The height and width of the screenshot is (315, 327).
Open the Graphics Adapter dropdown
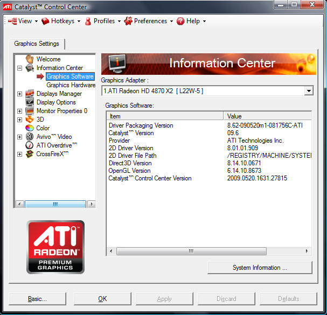click(x=309, y=91)
